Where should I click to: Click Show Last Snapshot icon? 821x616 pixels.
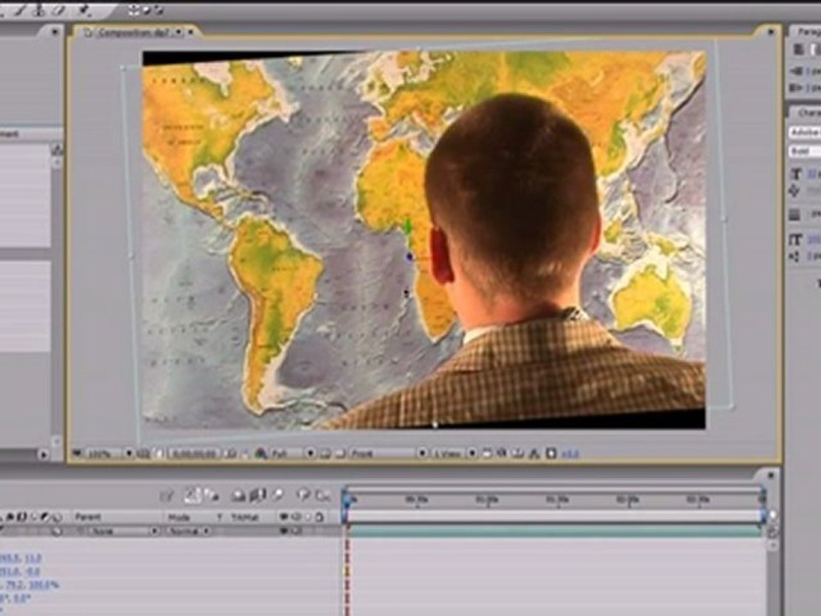(245, 453)
